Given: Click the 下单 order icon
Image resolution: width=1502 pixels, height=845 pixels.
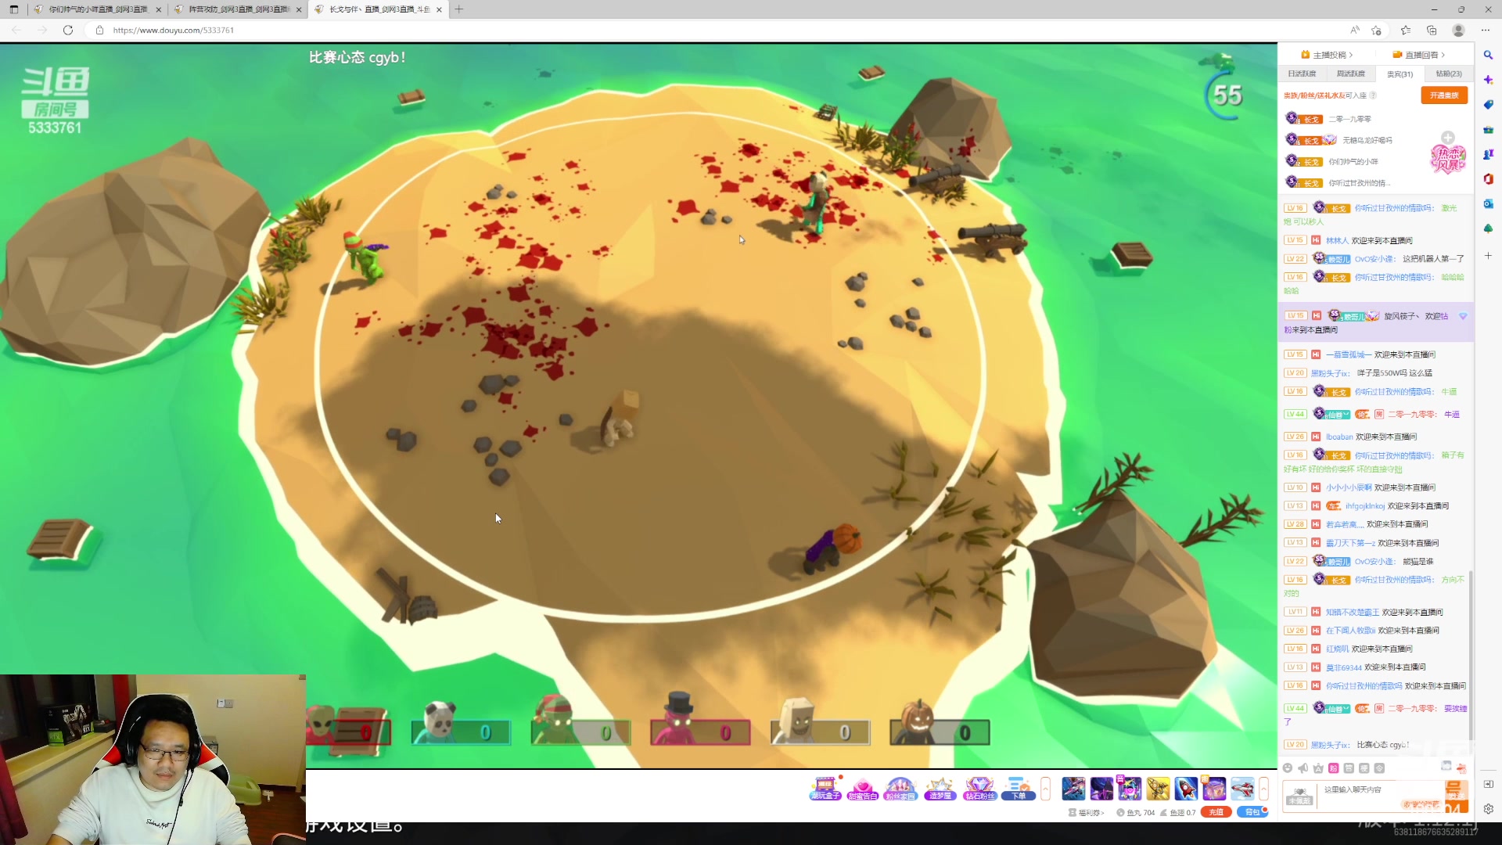Looking at the screenshot, I should 1018,789.
